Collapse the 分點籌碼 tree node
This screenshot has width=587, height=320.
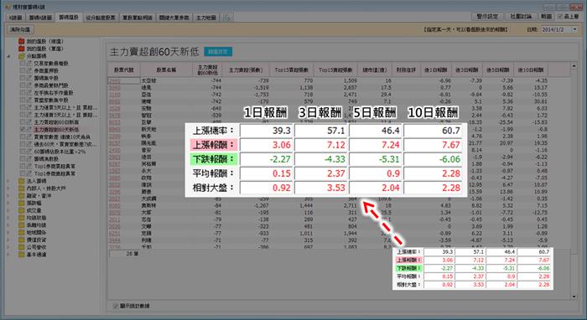(x=9, y=56)
